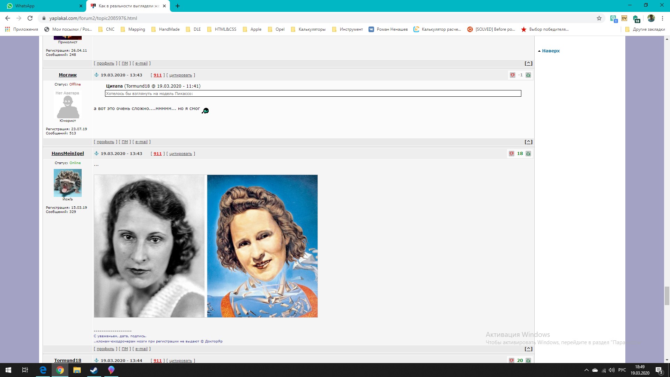The image size is (670, 377).
Task: Open профиль link below Моглик's post
Action: [105, 142]
